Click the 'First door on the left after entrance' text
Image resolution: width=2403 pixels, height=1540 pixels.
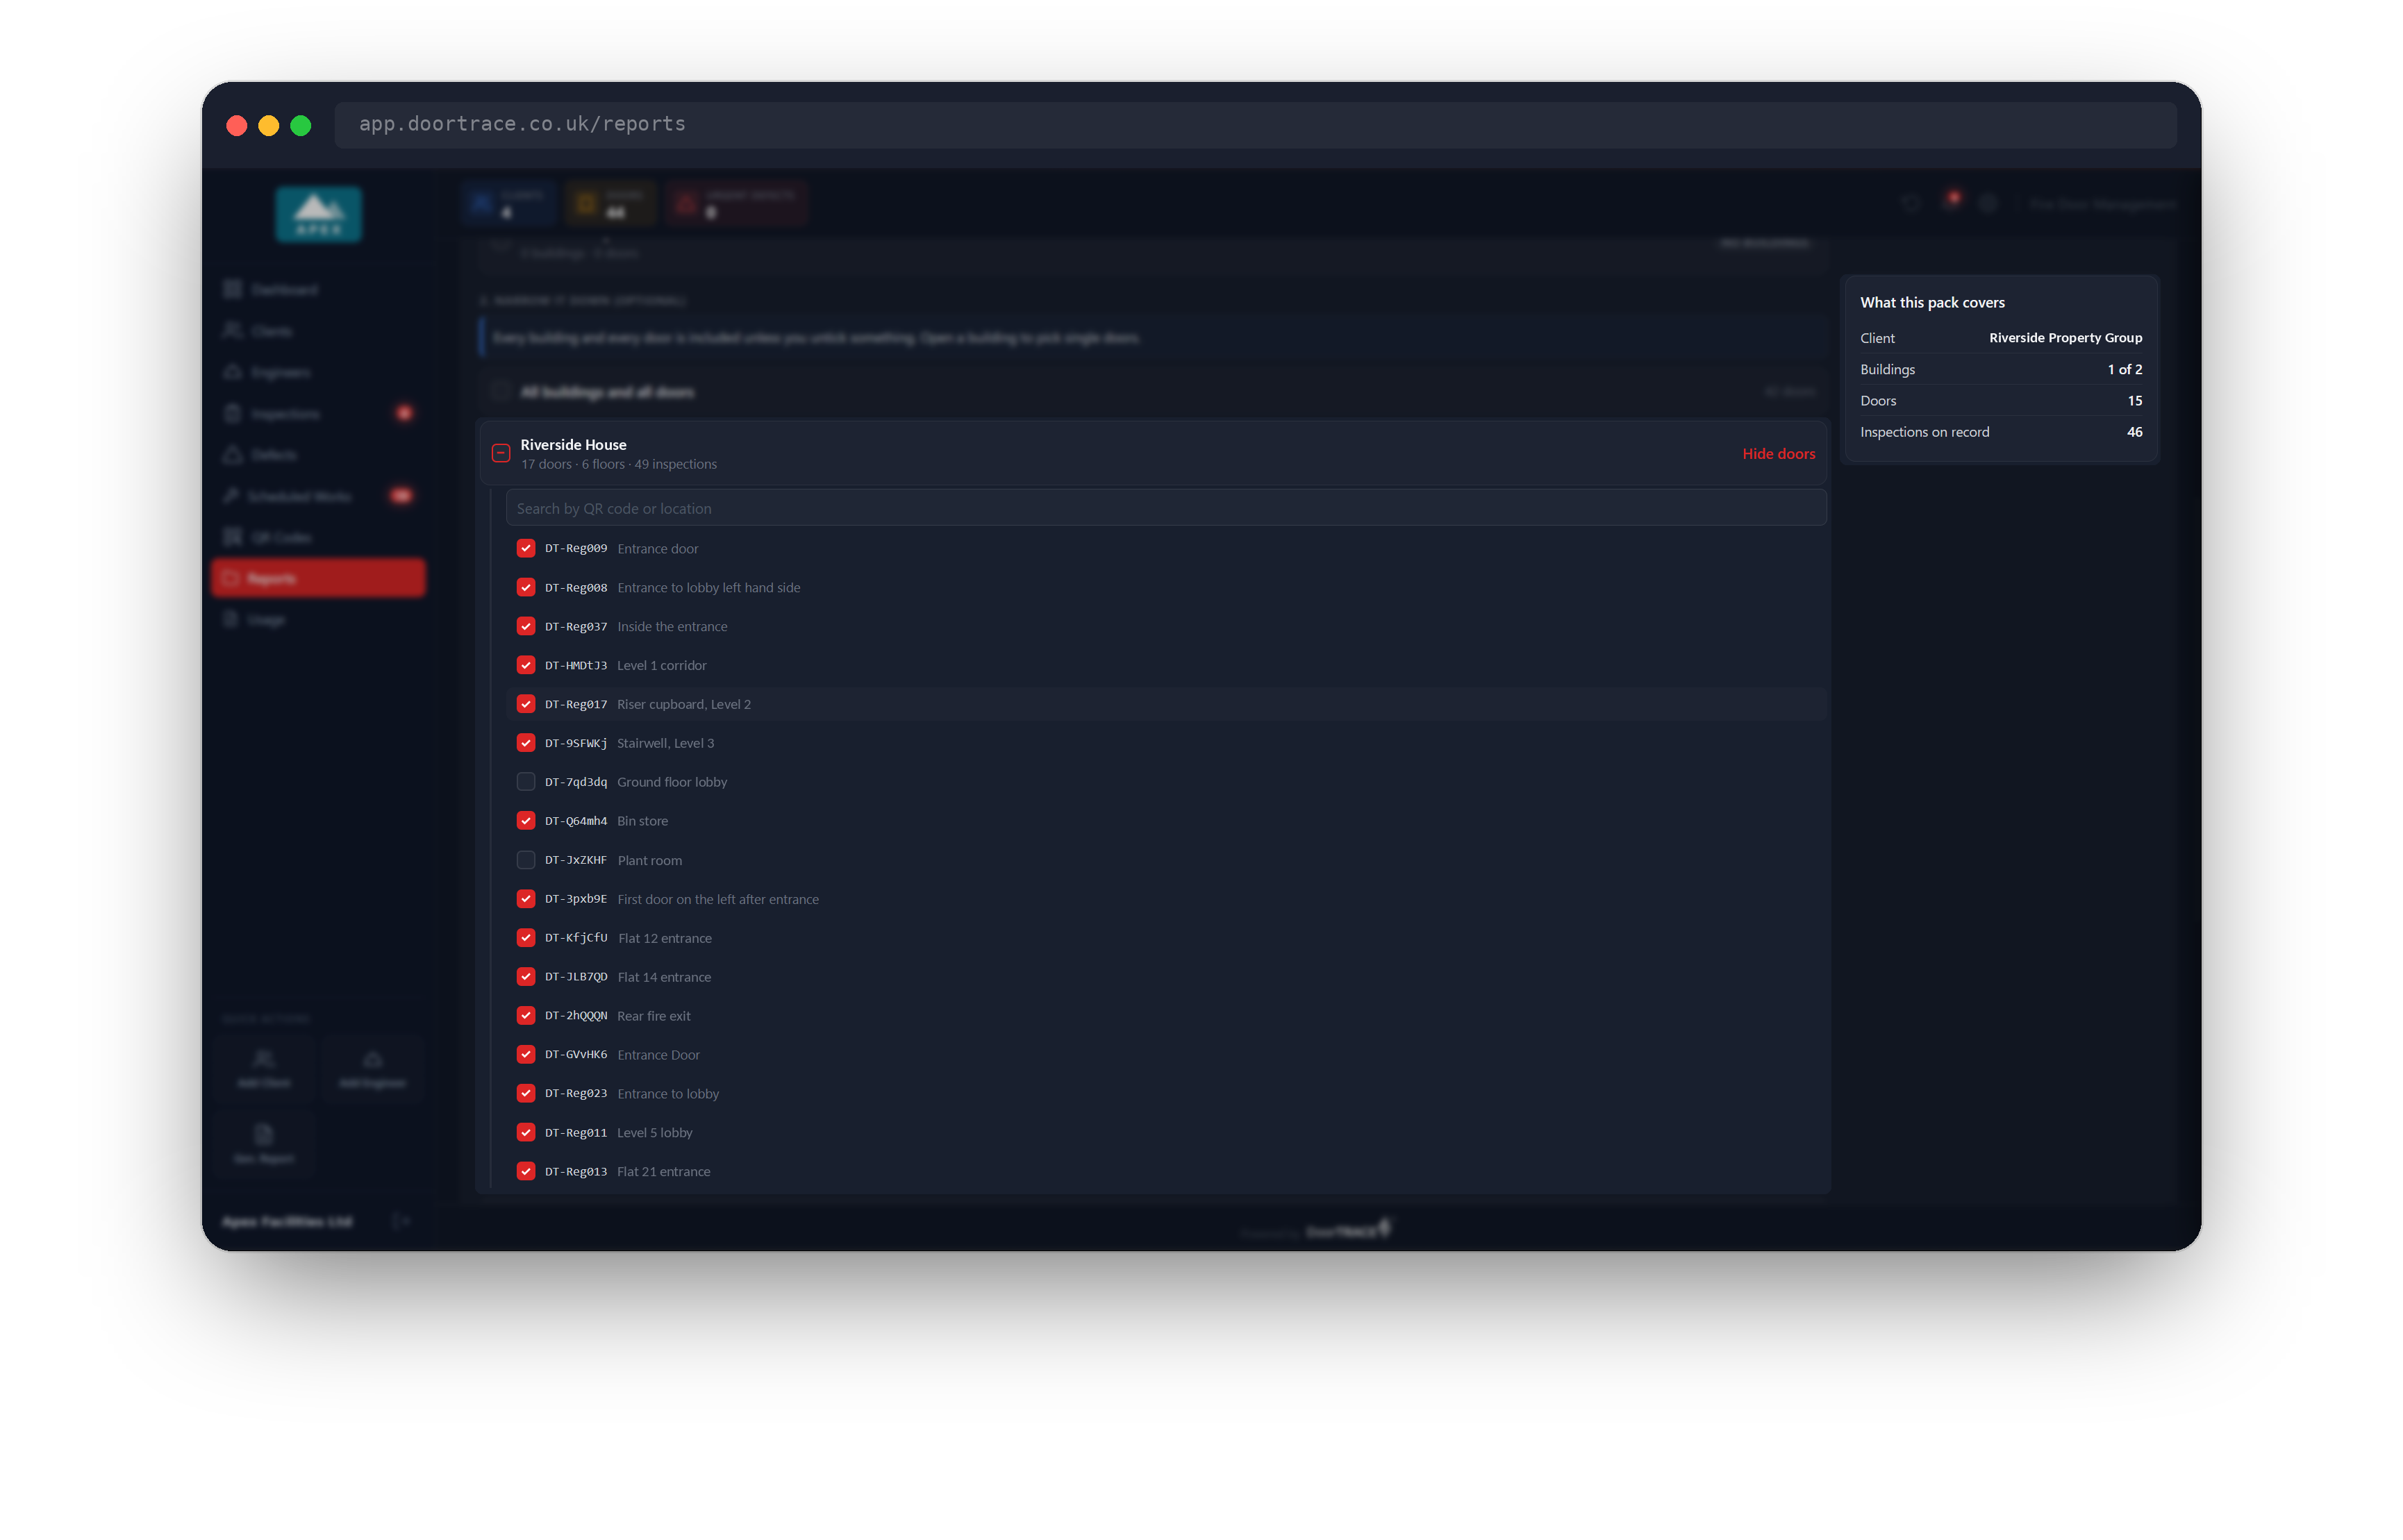[x=718, y=900]
